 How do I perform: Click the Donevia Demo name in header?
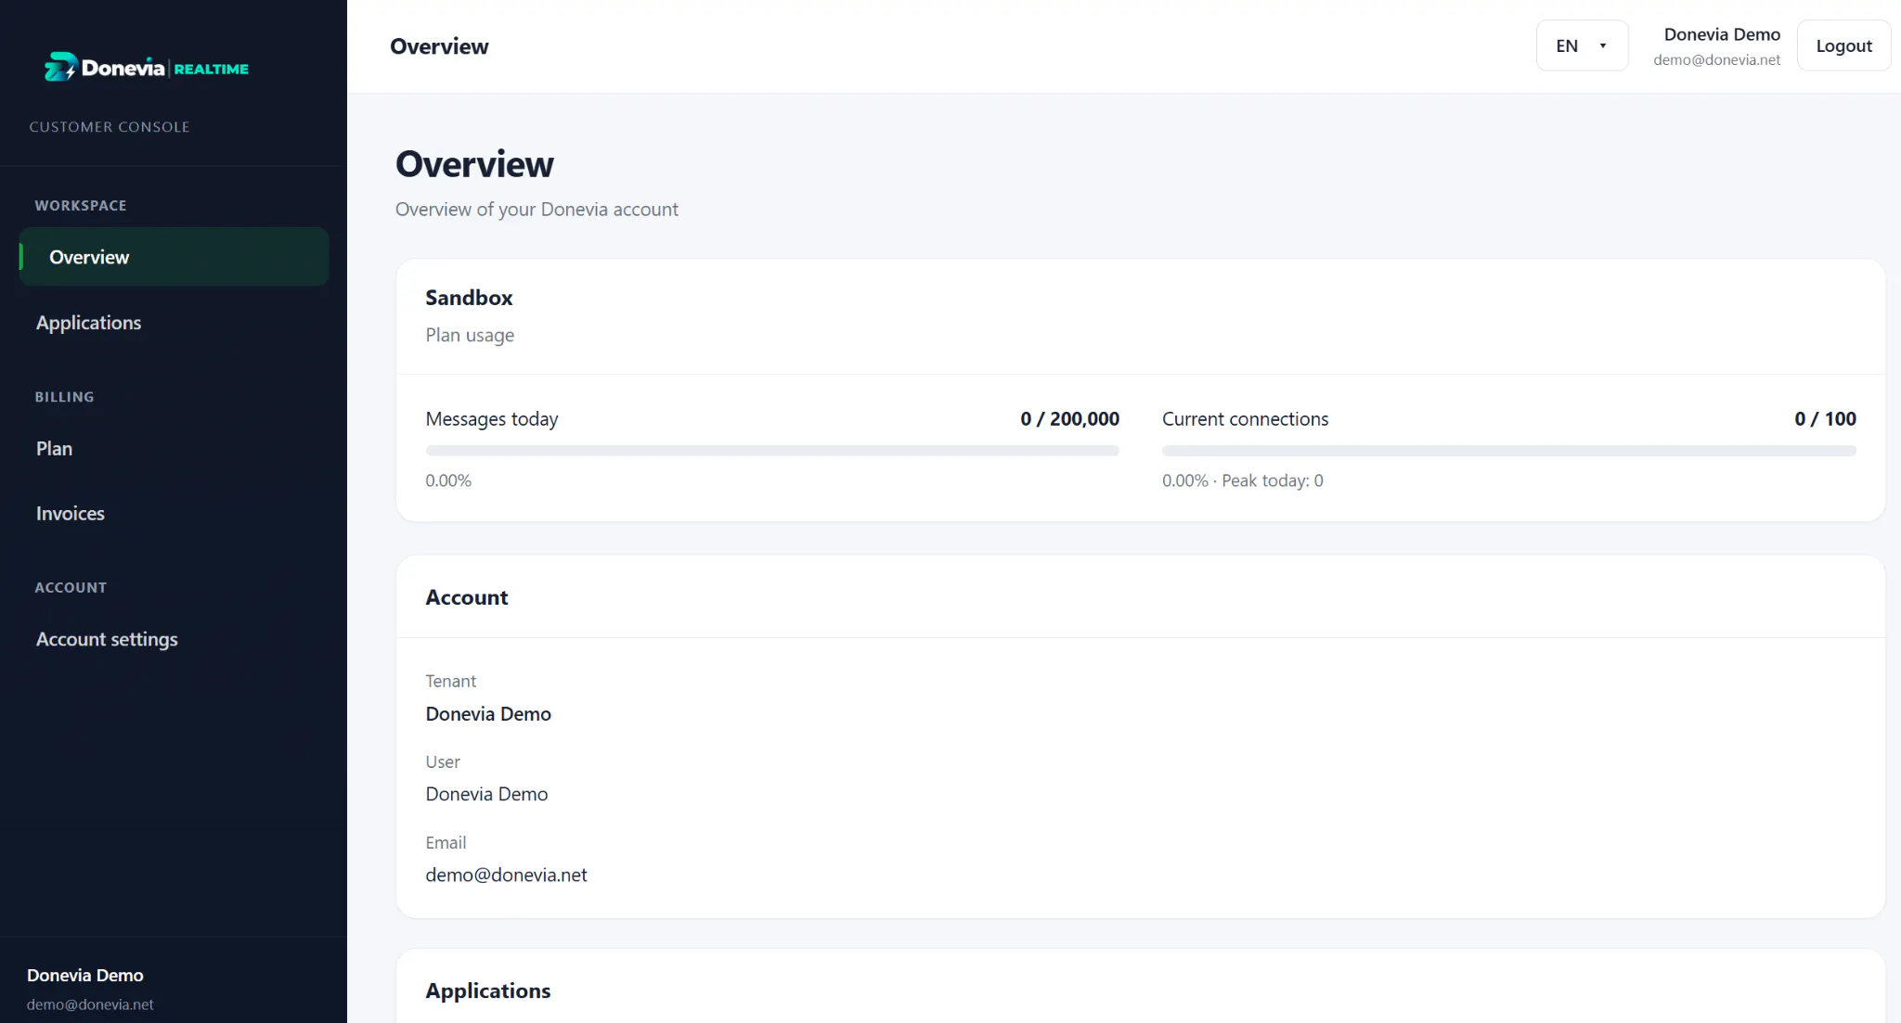click(x=1722, y=34)
